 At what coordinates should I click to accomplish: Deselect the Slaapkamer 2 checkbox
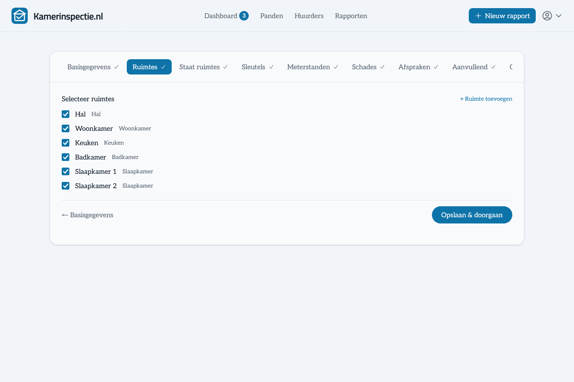click(x=66, y=186)
